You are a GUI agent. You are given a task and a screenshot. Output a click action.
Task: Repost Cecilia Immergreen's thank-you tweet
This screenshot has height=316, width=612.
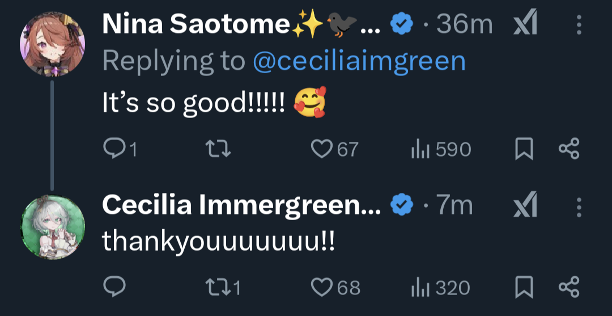coord(218,287)
